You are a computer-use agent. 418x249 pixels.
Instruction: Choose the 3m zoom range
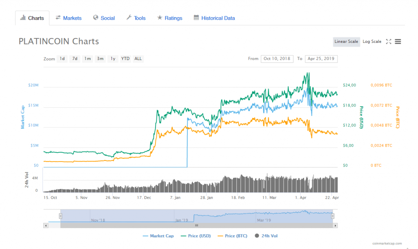(100, 59)
